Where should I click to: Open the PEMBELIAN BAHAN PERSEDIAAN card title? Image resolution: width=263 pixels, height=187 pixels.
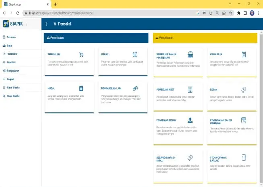click(166, 56)
